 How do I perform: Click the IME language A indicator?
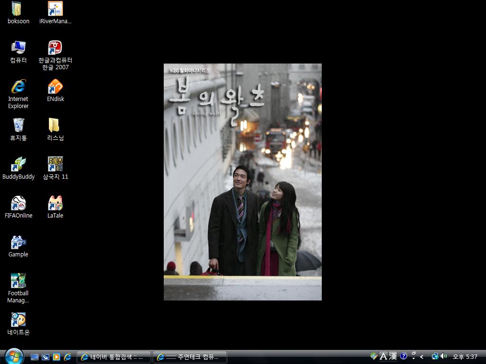pyautogui.click(x=383, y=356)
